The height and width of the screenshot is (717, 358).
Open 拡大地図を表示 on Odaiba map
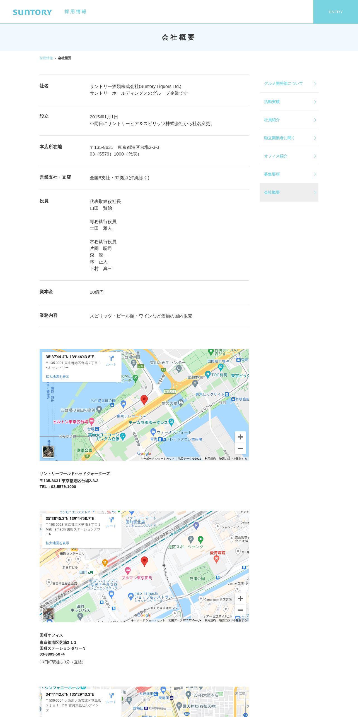coord(57,377)
